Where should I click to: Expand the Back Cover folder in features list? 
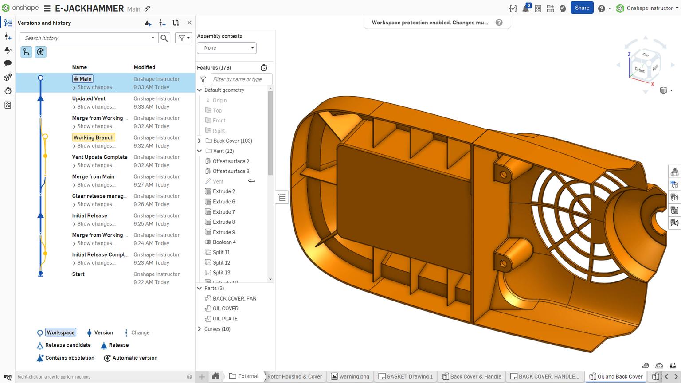199,141
